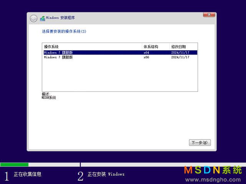Click the x64 architecture cell

coord(146,53)
